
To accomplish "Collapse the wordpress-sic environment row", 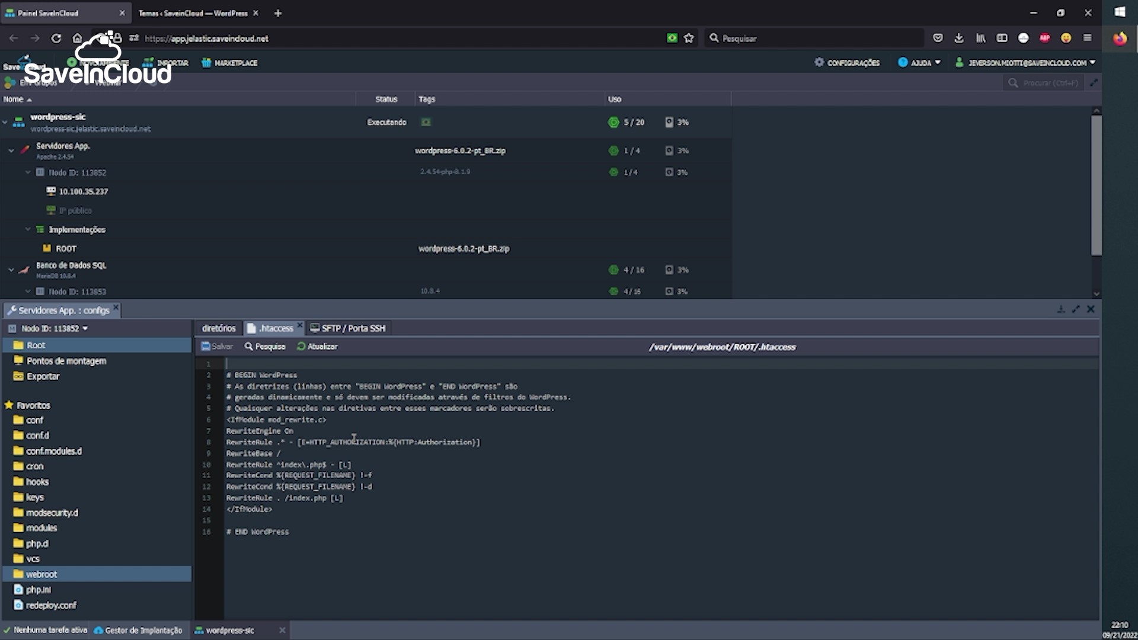I will (x=5, y=122).
